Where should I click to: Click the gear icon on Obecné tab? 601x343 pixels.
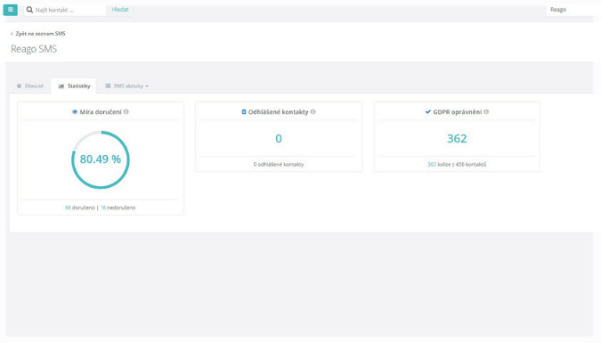coord(20,86)
